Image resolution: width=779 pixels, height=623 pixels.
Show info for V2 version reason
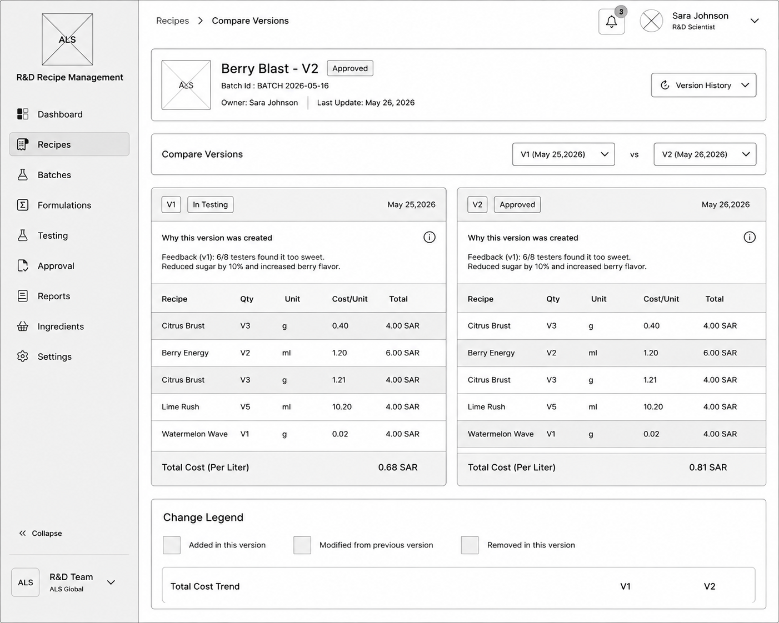coord(750,238)
